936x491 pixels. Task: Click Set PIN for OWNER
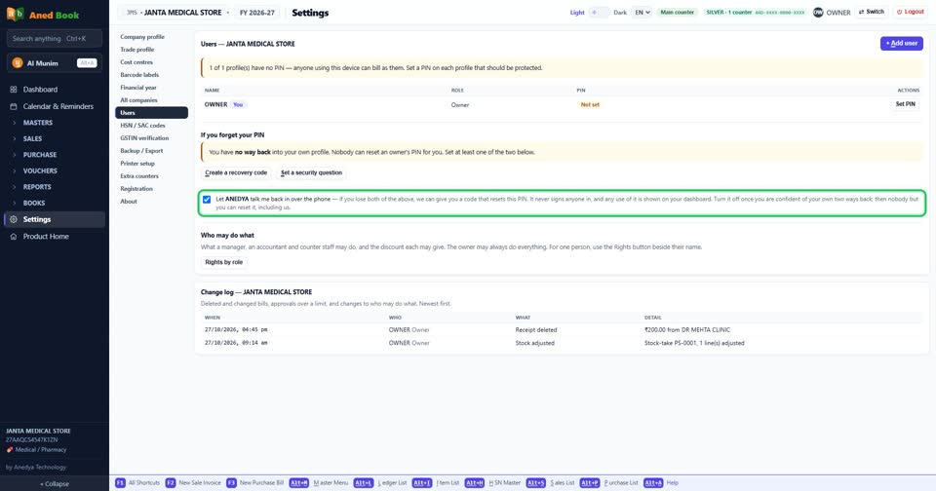click(x=905, y=104)
